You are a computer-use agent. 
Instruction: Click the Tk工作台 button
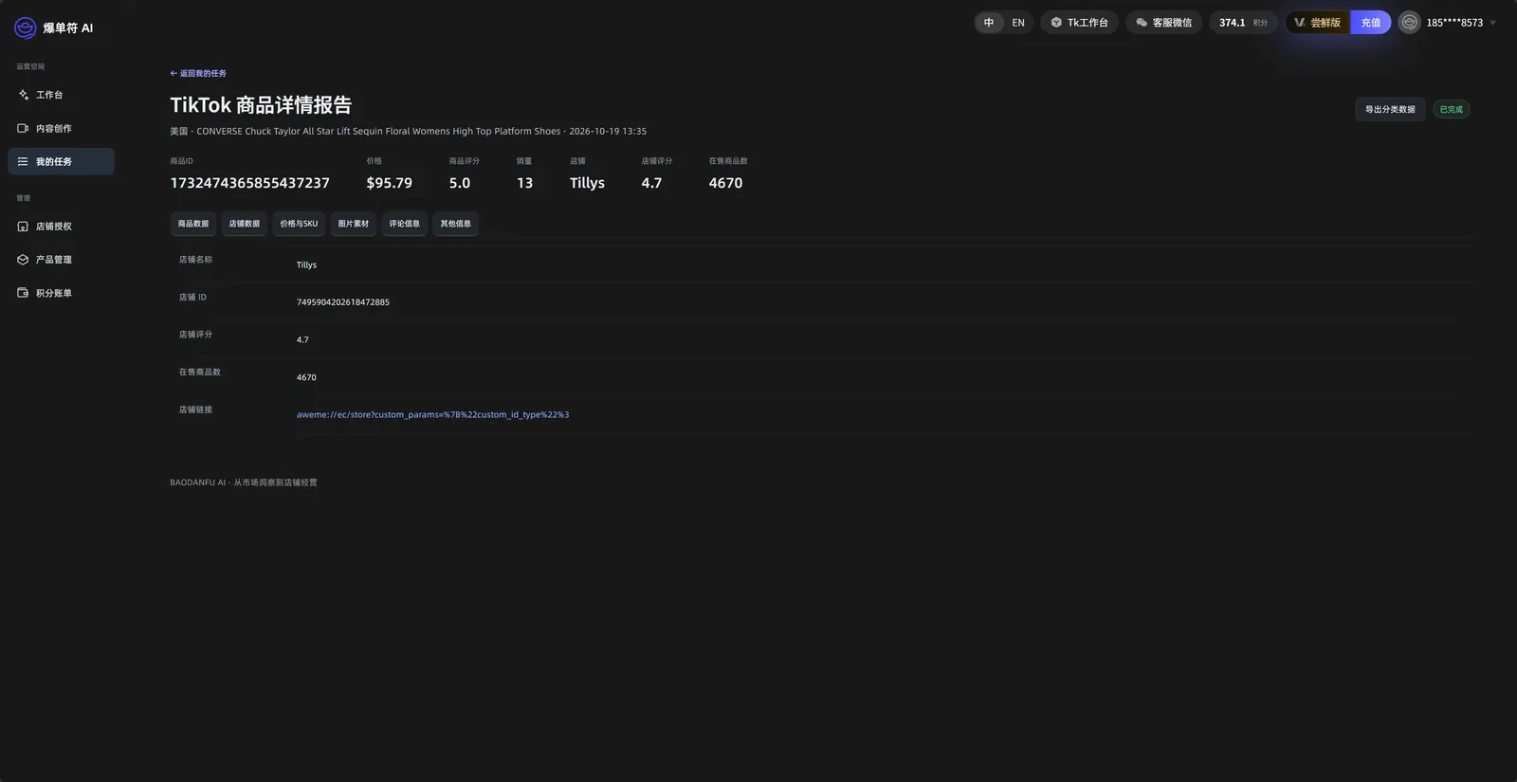(x=1079, y=23)
